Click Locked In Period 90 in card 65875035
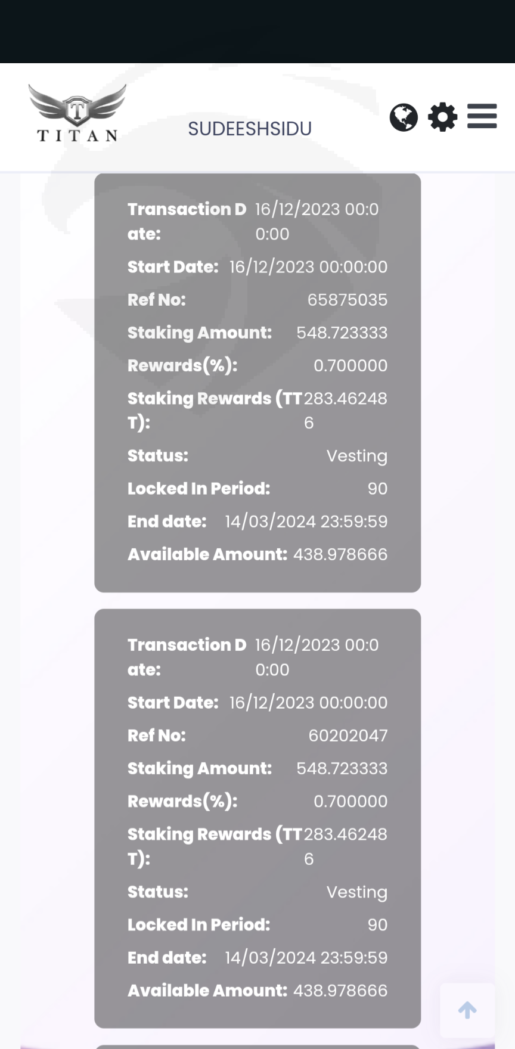 [x=377, y=489]
